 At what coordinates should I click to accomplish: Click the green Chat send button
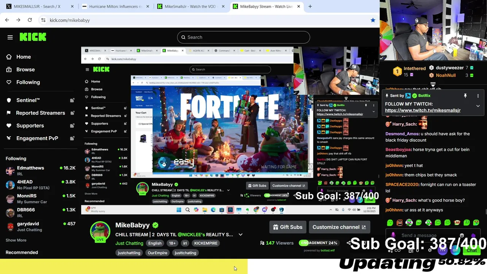click(x=471, y=250)
